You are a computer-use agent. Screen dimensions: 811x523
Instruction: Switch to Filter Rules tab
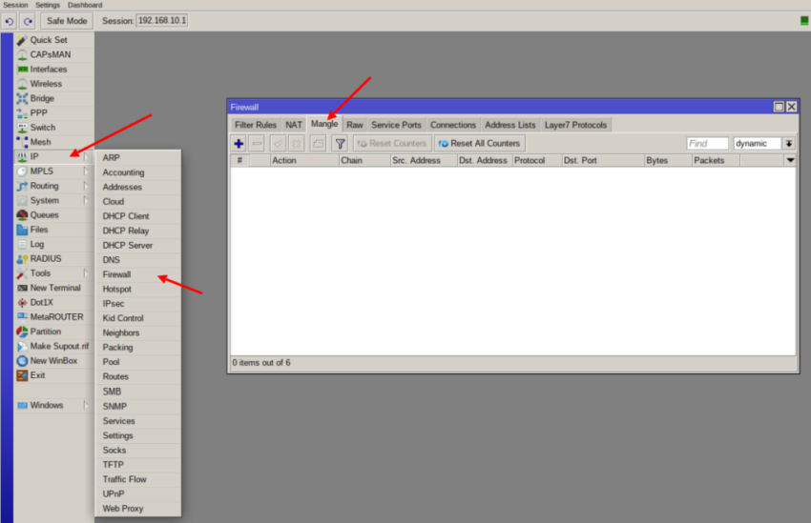point(256,125)
